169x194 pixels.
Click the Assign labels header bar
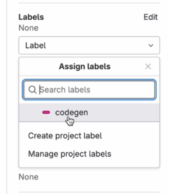(x=89, y=66)
